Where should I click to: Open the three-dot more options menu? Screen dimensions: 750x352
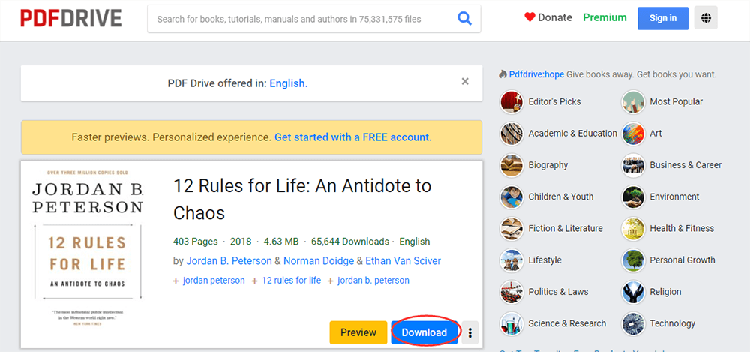(x=470, y=332)
